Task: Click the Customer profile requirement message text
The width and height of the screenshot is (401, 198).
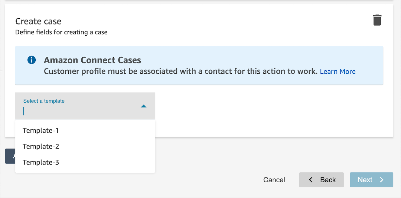Action: [x=181, y=72]
